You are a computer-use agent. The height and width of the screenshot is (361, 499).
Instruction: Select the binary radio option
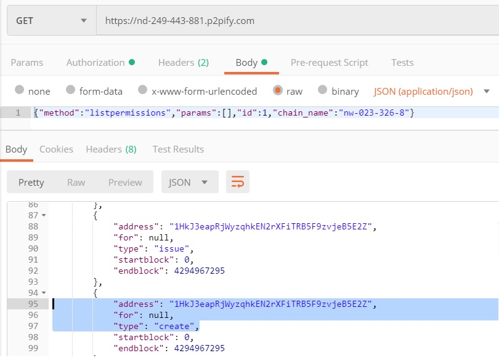point(322,90)
